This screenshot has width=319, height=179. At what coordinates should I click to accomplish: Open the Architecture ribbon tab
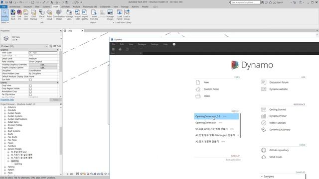click(15, 6)
